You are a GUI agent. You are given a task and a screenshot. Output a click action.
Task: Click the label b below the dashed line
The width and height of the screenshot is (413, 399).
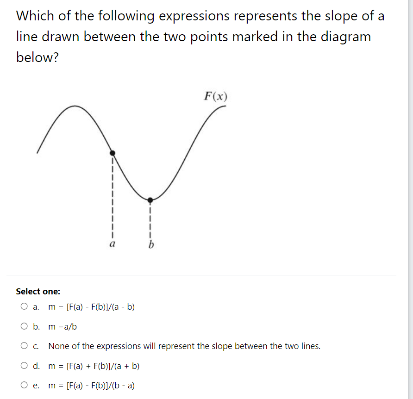(150, 243)
